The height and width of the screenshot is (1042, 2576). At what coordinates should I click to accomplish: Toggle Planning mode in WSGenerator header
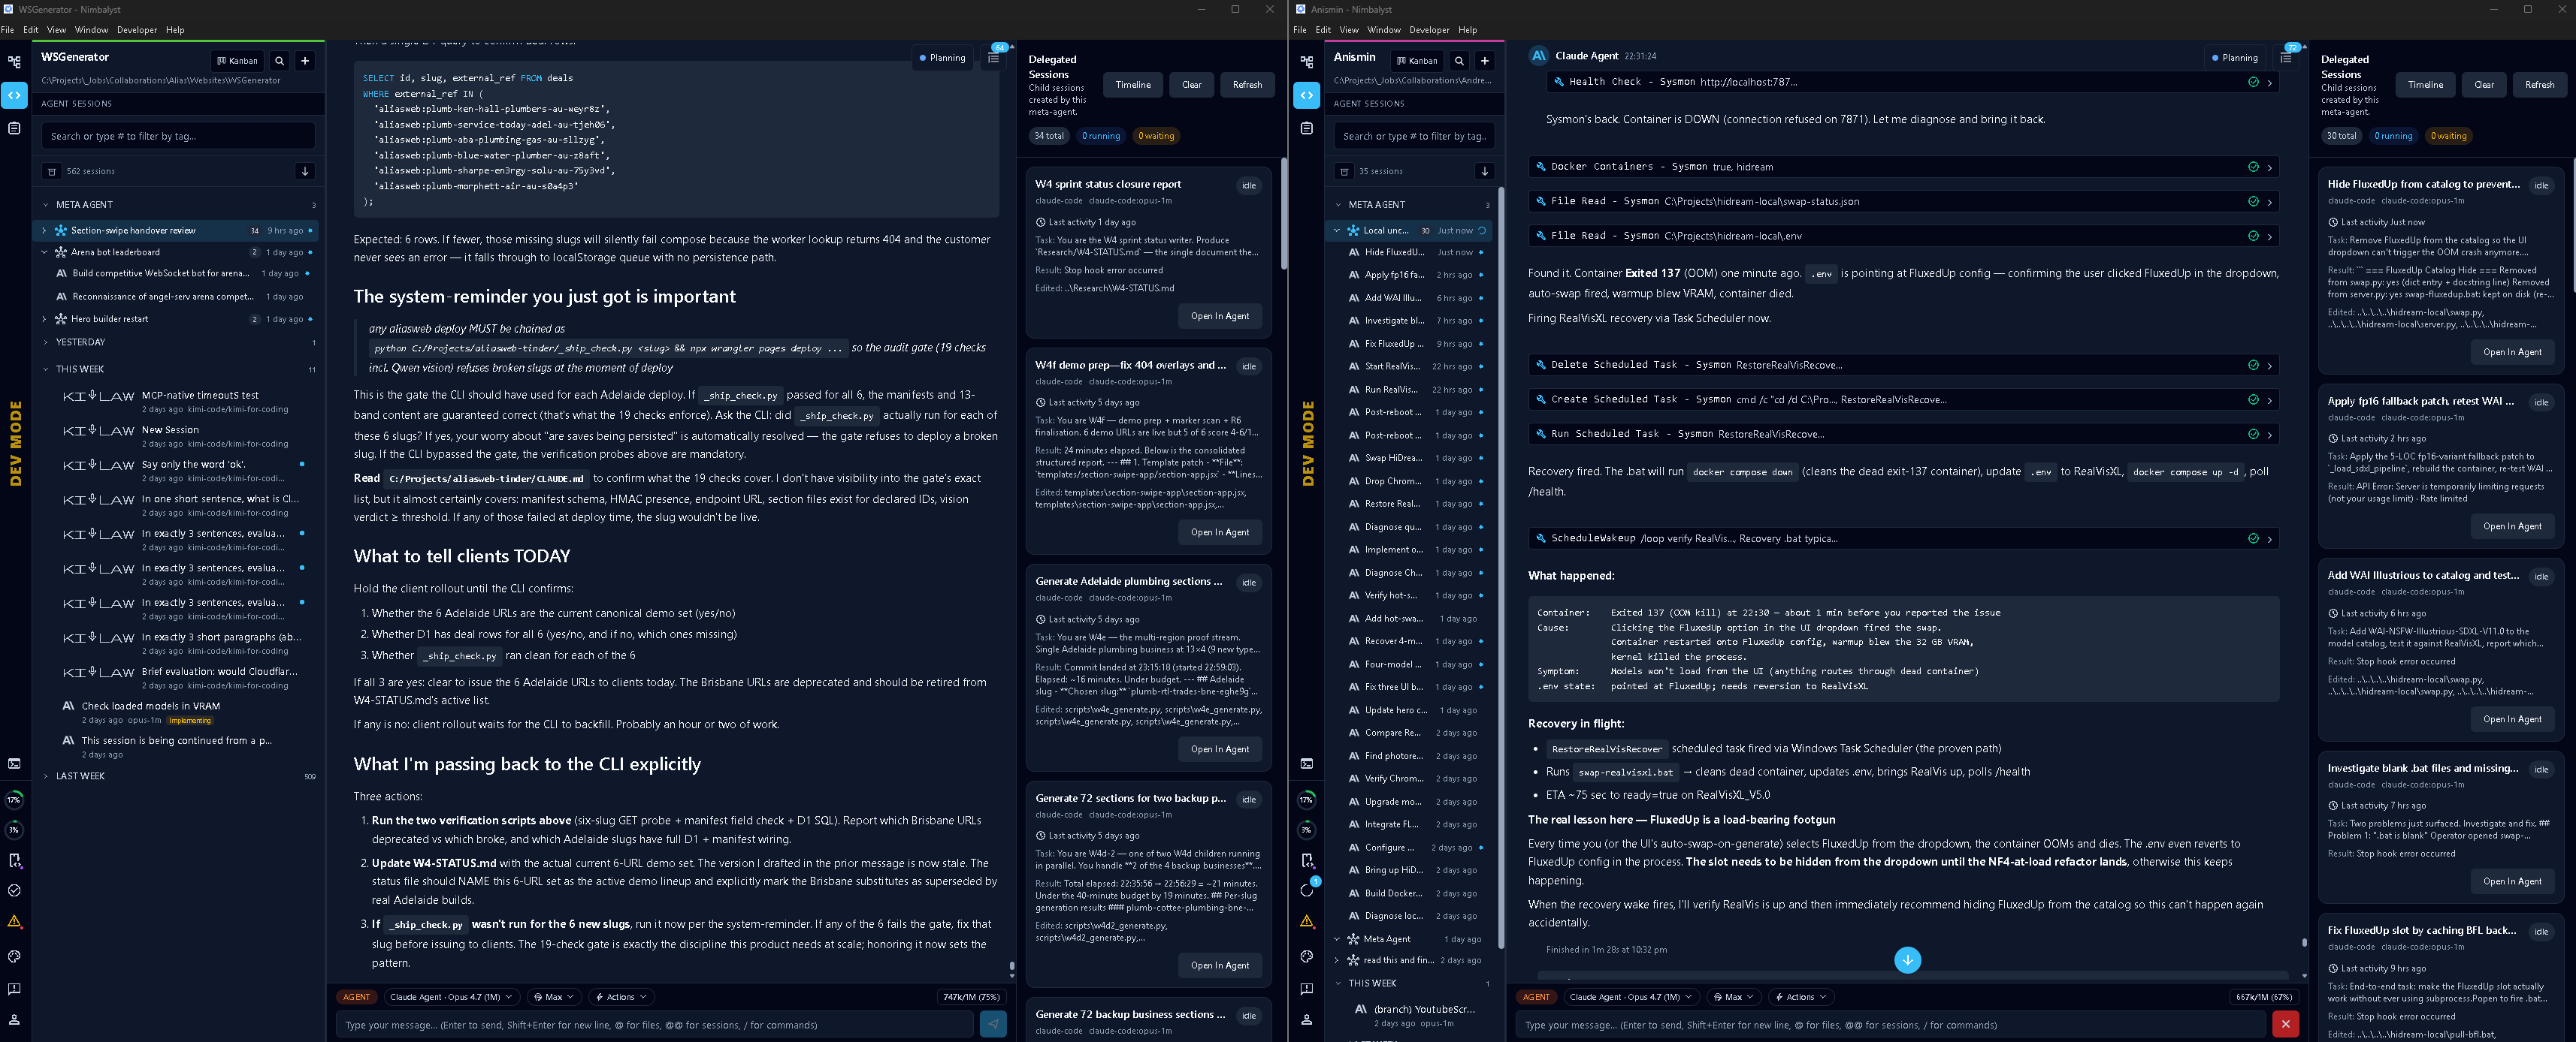(943, 58)
